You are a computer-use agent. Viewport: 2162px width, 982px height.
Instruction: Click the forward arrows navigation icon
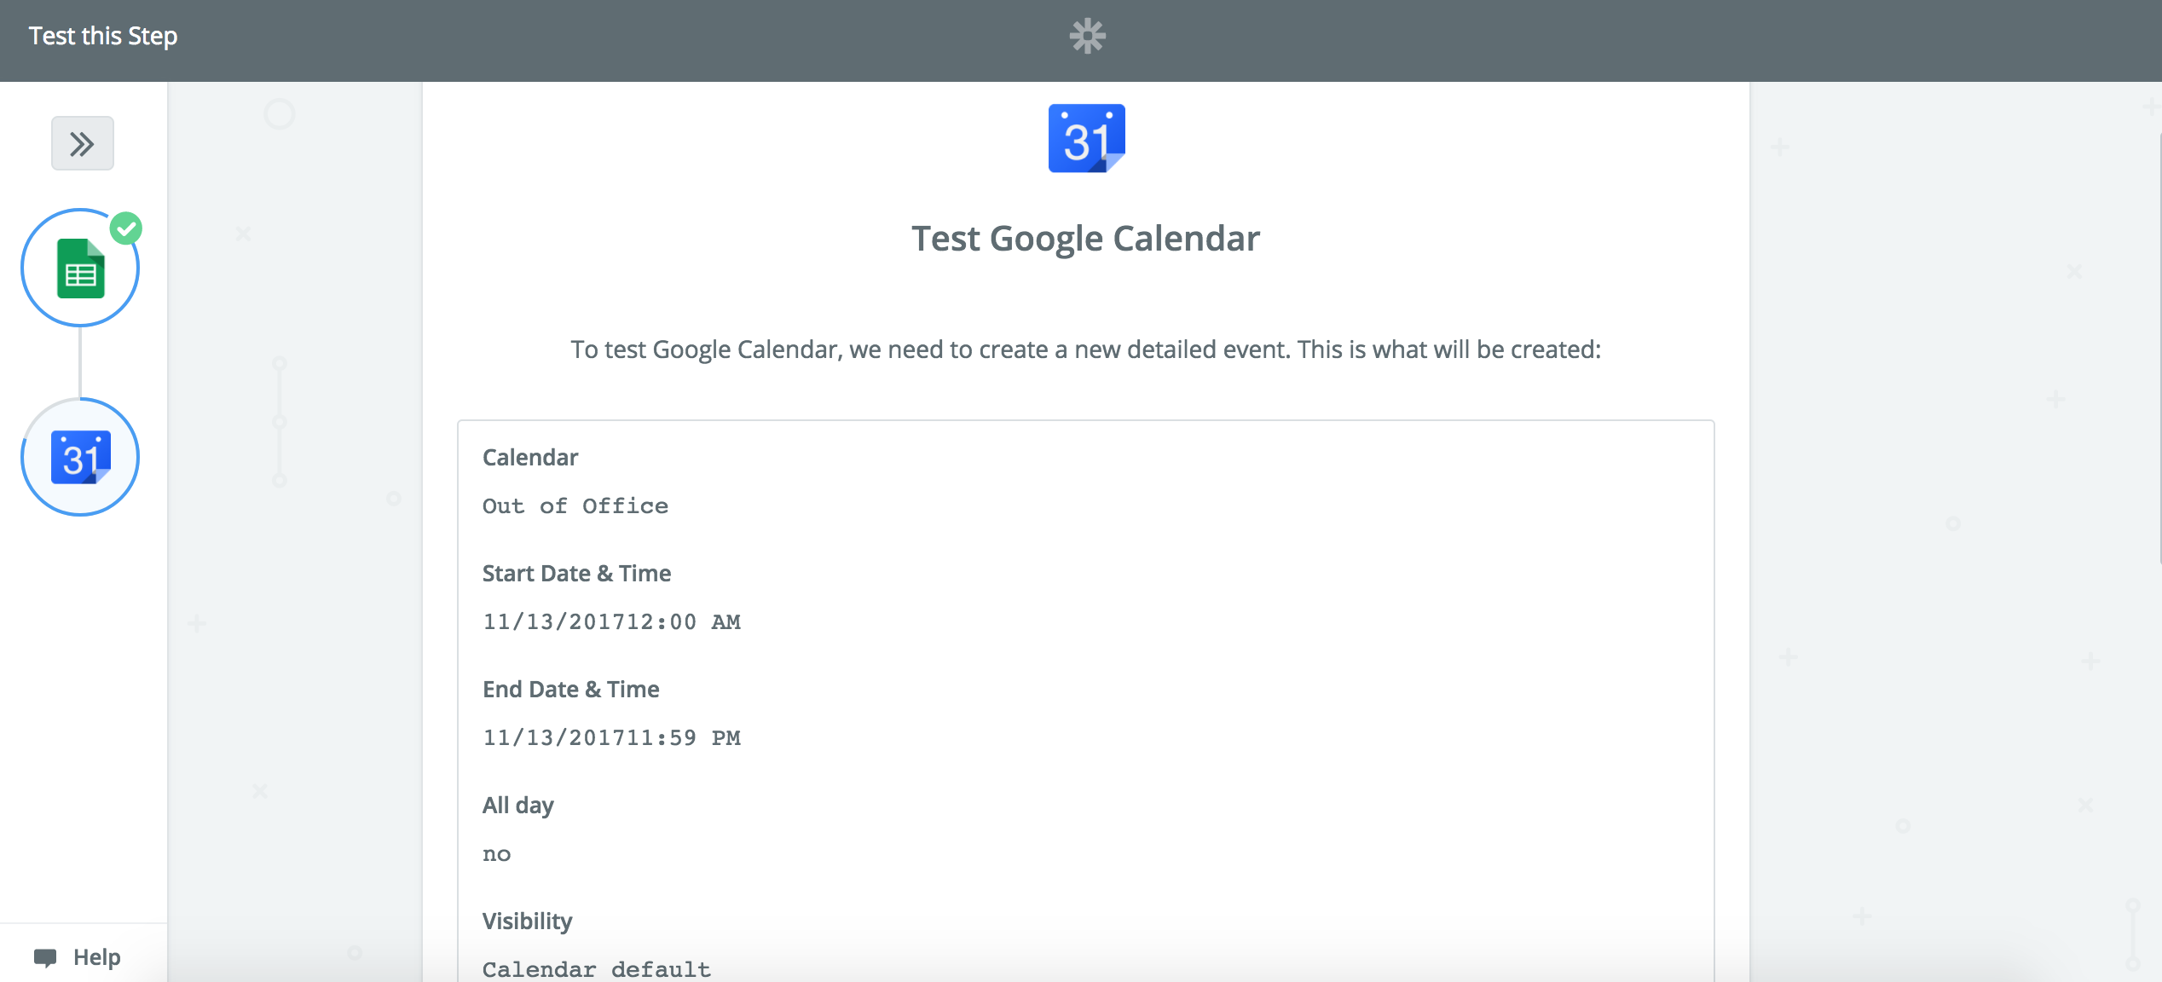[83, 143]
